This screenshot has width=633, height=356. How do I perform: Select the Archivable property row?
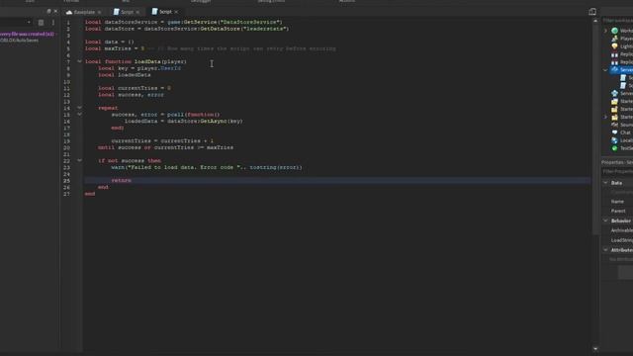(x=617, y=230)
